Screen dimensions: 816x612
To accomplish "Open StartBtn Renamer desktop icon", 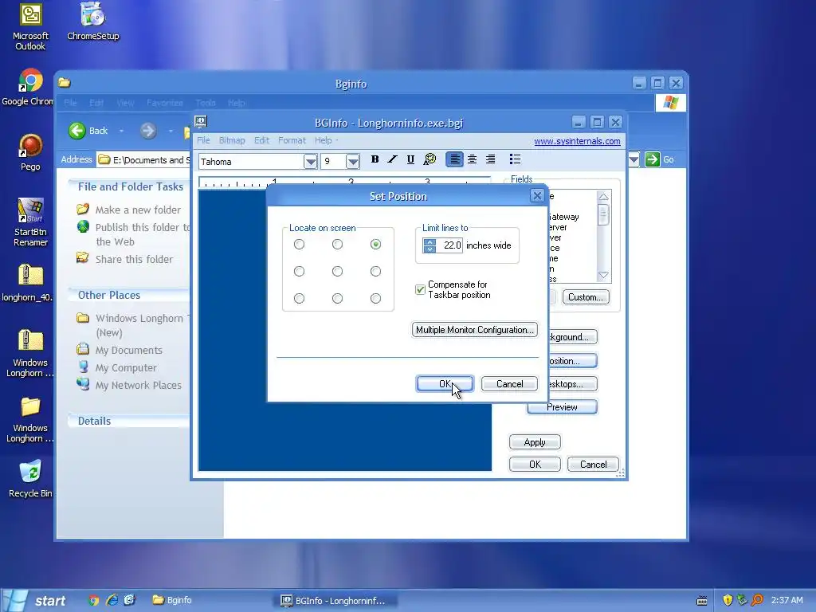I will point(30,222).
